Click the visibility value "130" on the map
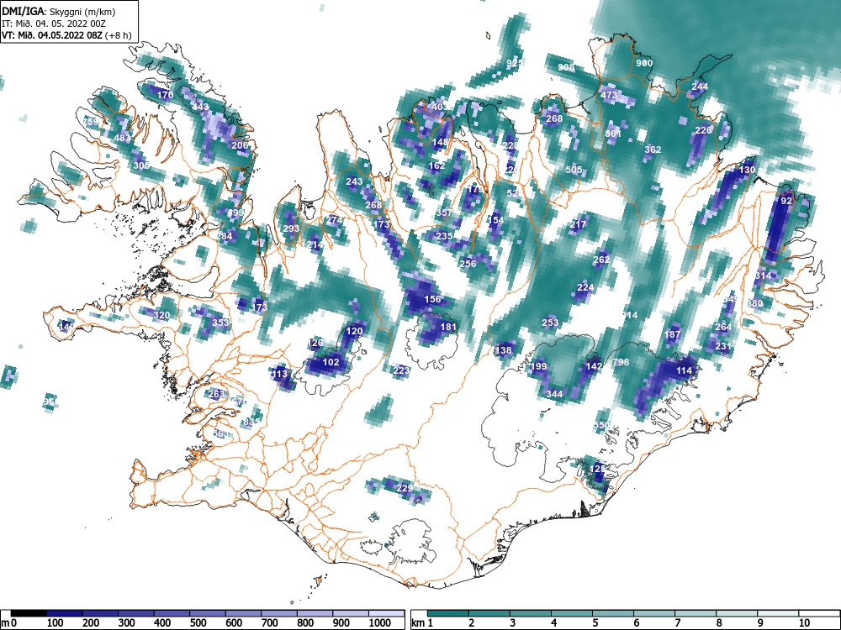This screenshot has width=841, height=630. (x=747, y=170)
